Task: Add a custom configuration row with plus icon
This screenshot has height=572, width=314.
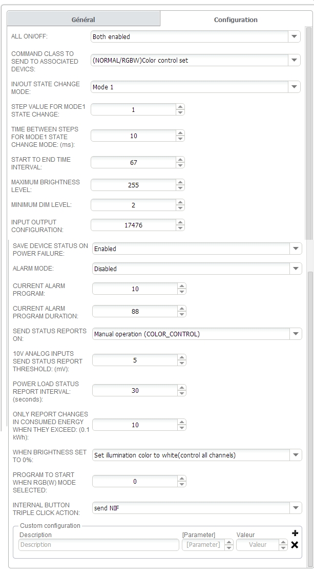Action: [x=295, y=533]
